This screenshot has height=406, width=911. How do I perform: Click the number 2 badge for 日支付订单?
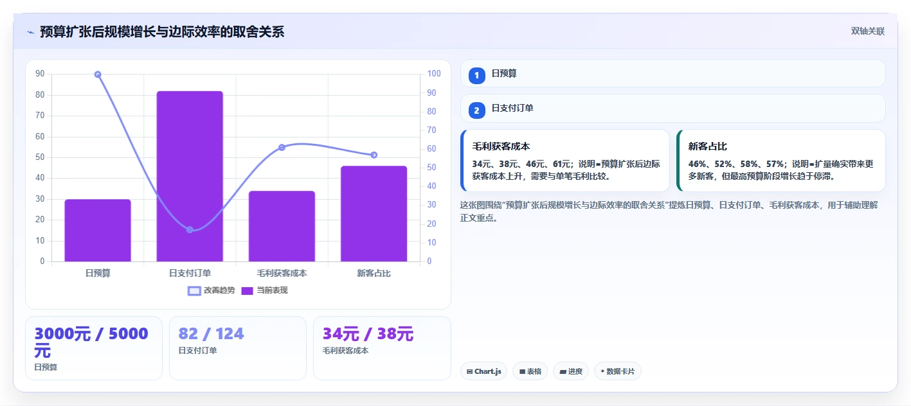tap(476, 110)
